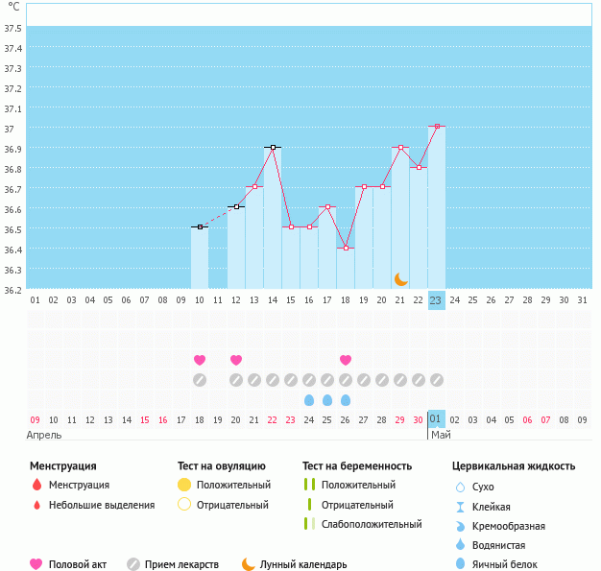Click the Яичный белок legend drop icon
Viewport: 601px width, 571px height.
(460, 564)
